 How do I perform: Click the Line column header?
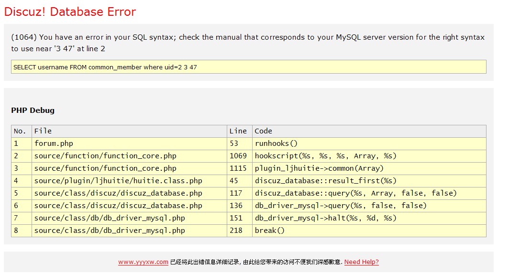click(x=240, y=131)
